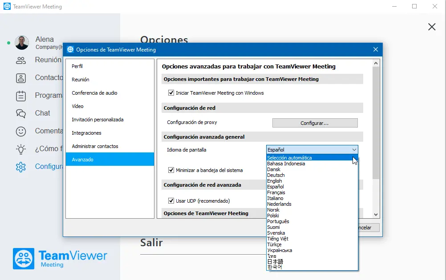The height and width of the screenshot is (280, 446).
Task: Choose Polski language option
Action: 312,216
